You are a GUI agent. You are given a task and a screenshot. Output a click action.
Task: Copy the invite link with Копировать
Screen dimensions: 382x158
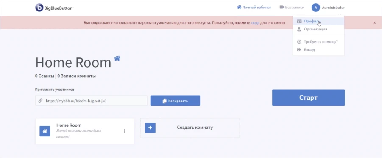[x=175, y=101]
